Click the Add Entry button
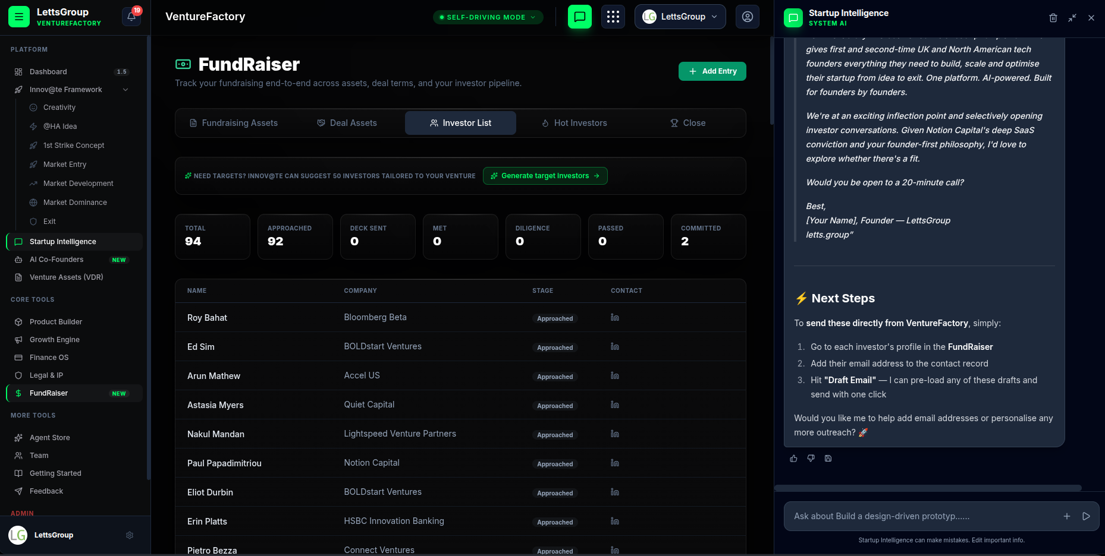Screen dimensions: 1105x556 tap(712, 71)
